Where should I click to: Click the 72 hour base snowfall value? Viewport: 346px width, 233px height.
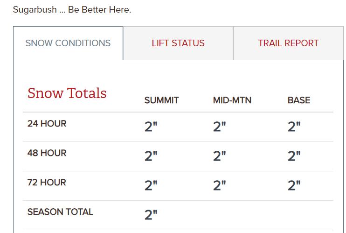click(294, 186)
